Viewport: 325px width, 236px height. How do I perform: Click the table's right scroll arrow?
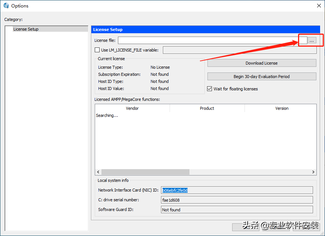pyautogui.click(x=313, y=172)
